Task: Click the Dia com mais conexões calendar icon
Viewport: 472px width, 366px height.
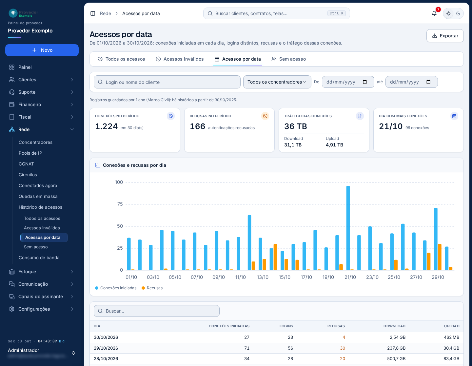Action: point(454,116)
